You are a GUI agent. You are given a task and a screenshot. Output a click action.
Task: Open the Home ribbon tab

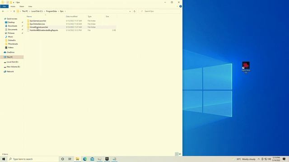pyautogui.click(x=13, y=6)
